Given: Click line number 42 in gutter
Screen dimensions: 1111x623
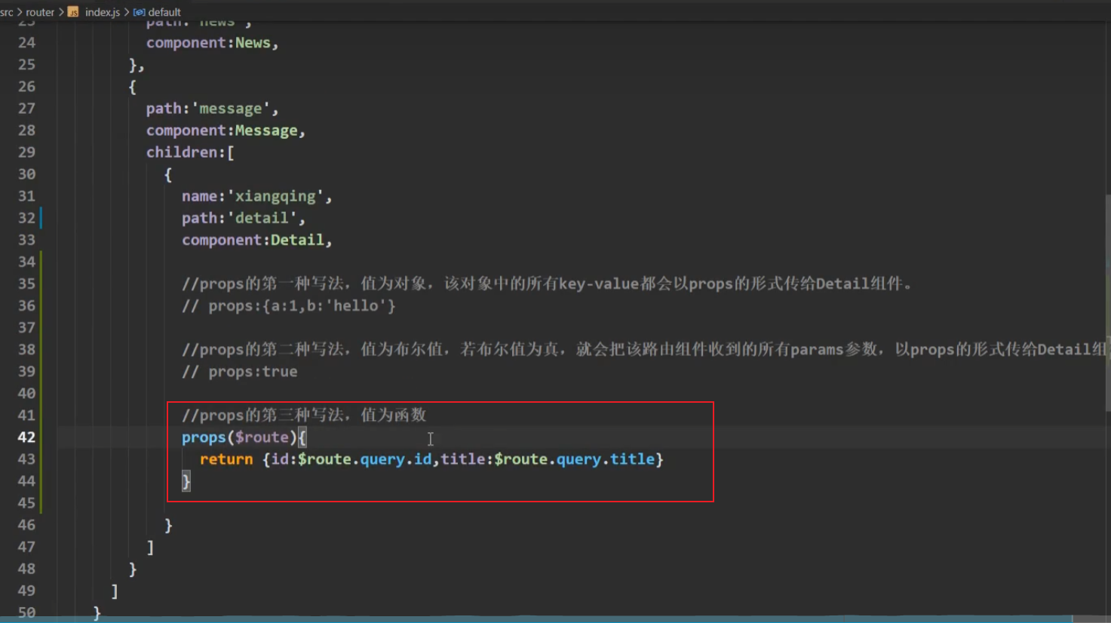Looking at the screenshot, I should tap(26, 437).
